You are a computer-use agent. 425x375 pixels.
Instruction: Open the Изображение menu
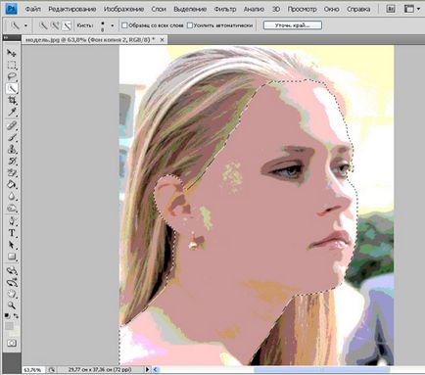(123, 9)
